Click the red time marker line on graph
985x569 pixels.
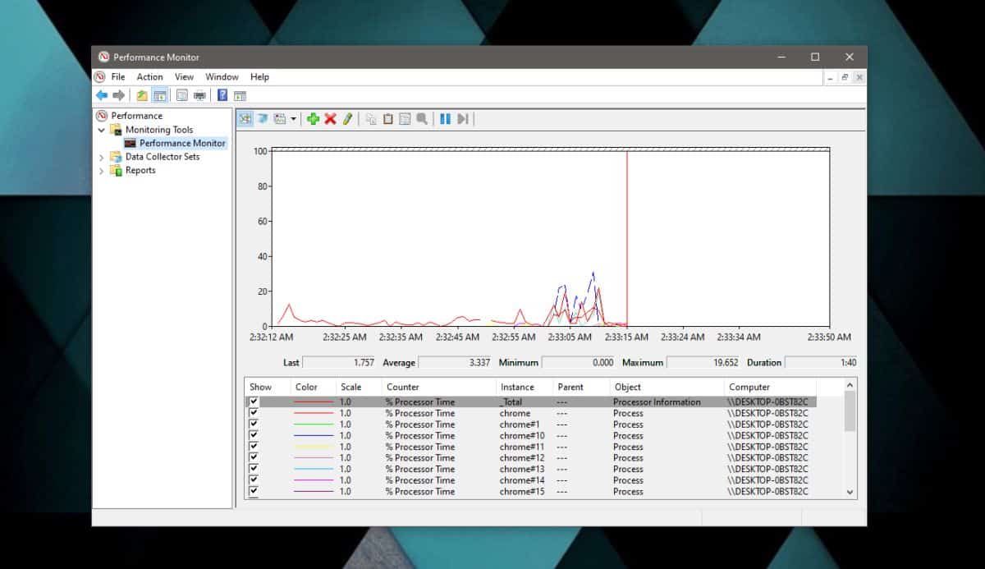click(627, 238)
